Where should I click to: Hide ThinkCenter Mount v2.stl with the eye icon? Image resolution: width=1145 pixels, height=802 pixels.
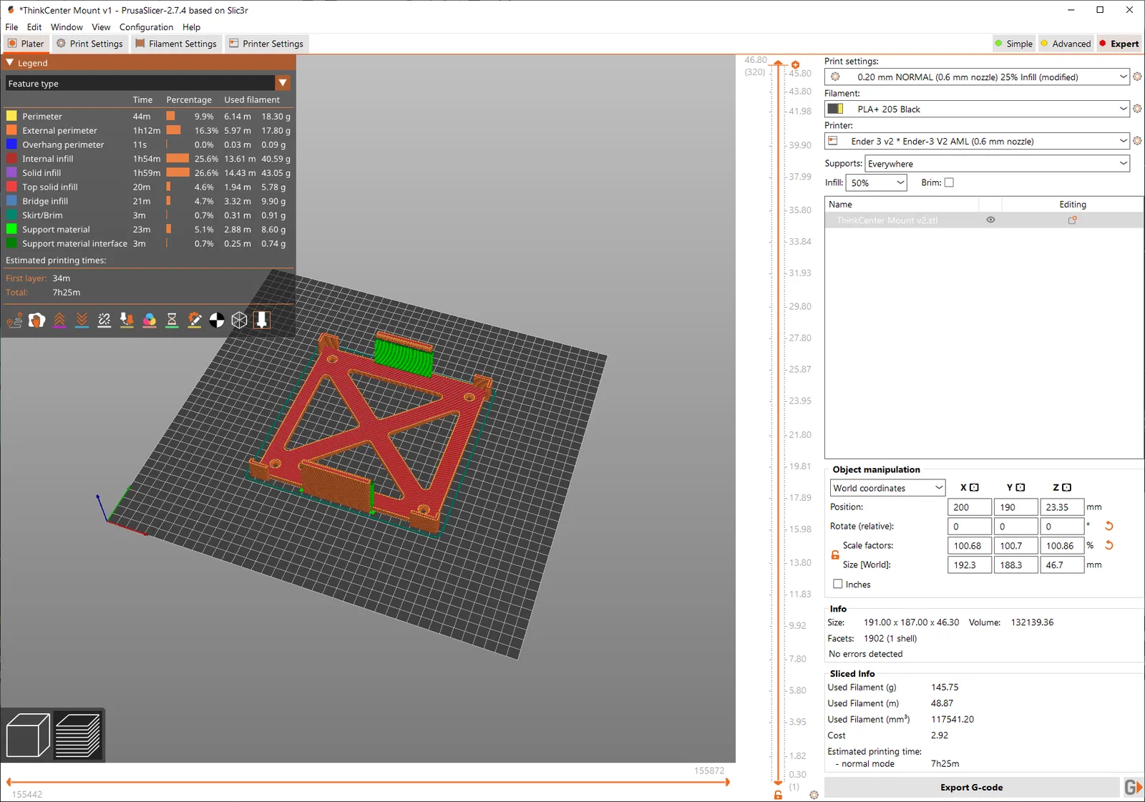coord(990,220)
